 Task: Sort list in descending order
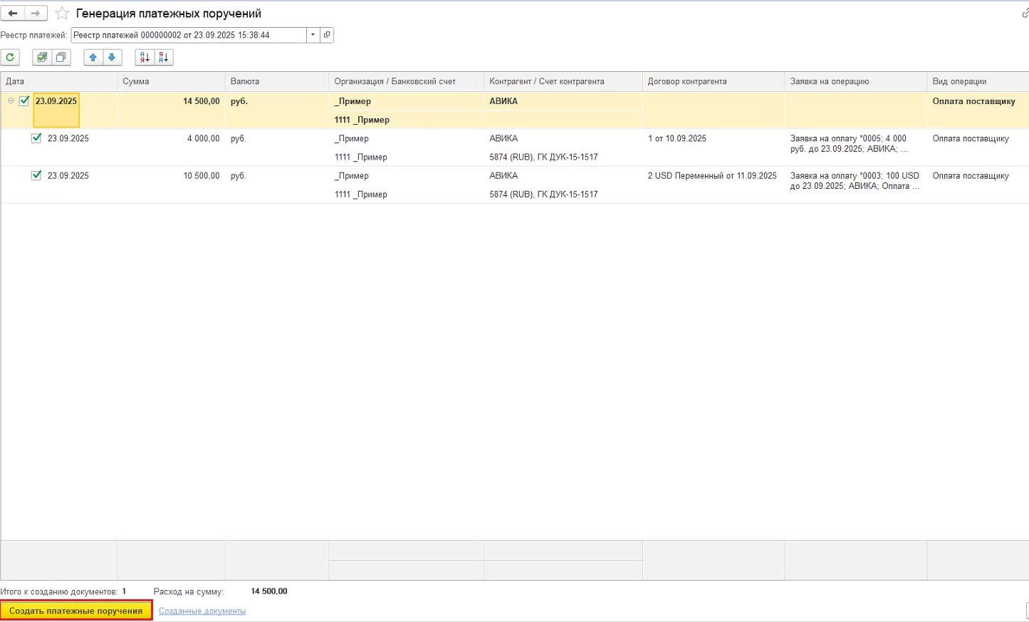pos(164,58)
